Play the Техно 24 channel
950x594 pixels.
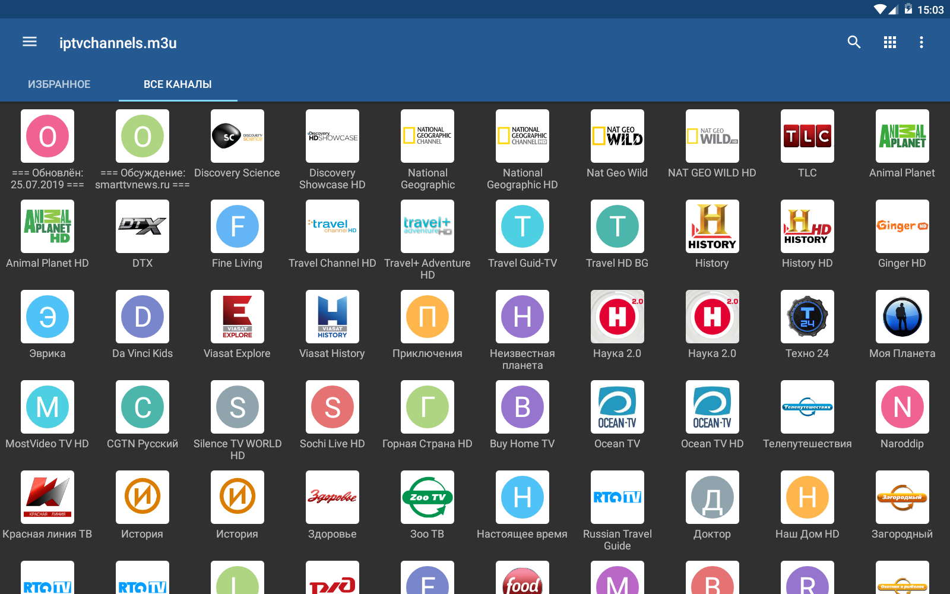click(x=807, y=317)
